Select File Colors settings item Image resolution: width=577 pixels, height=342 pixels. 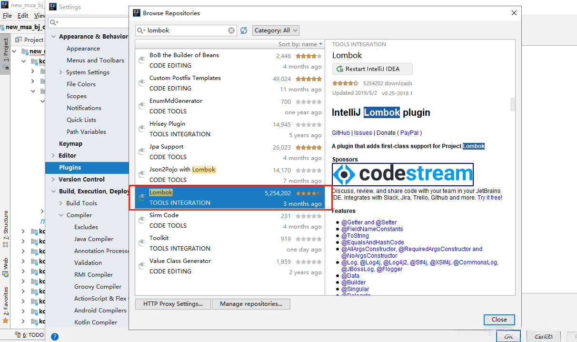(x=81, y=84)
